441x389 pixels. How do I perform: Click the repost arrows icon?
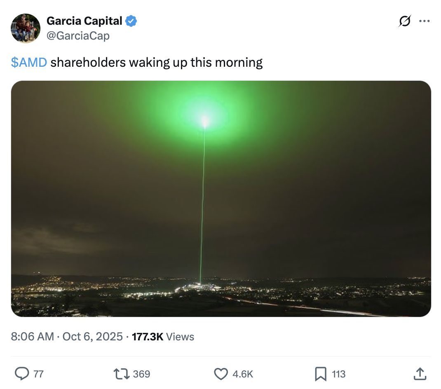point(121,374)
